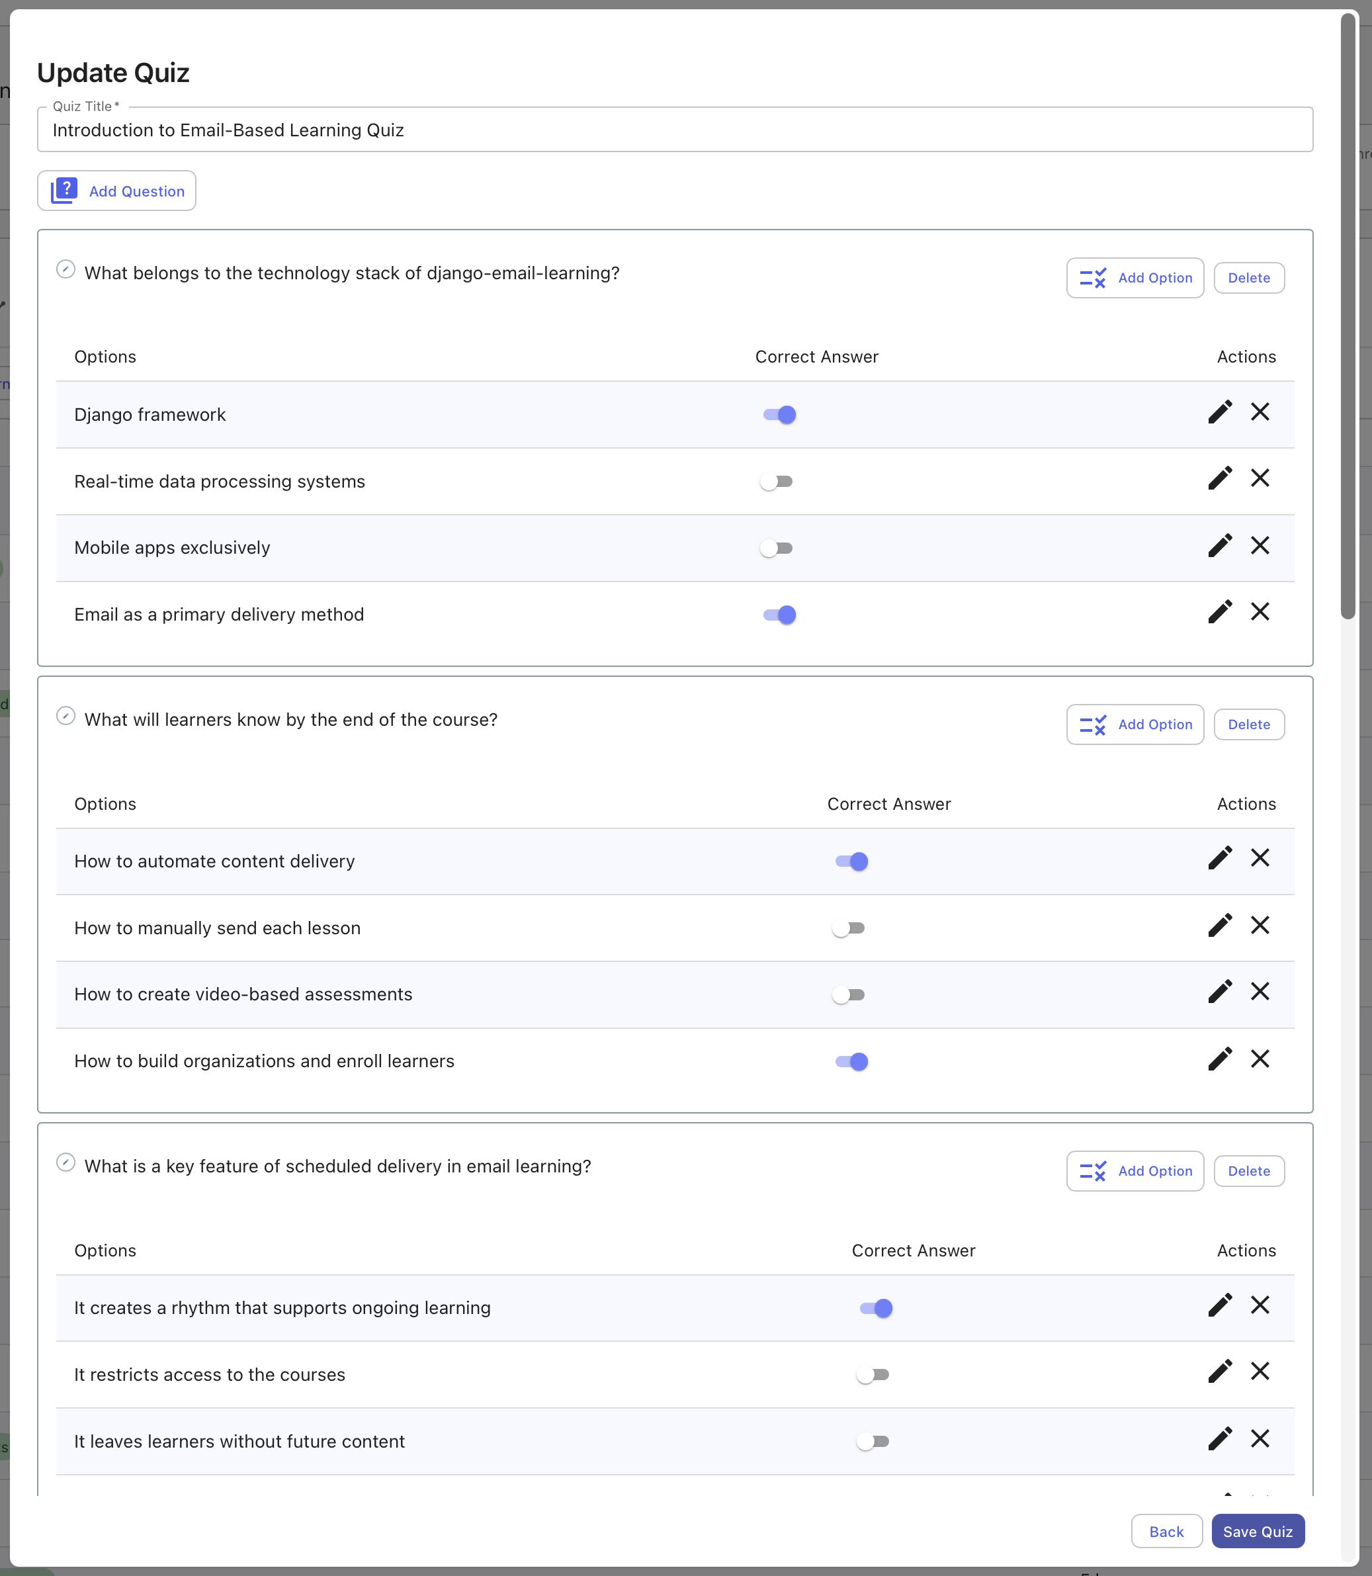Click 'What belongs to the technology stack' question text

tap(351, 273)
